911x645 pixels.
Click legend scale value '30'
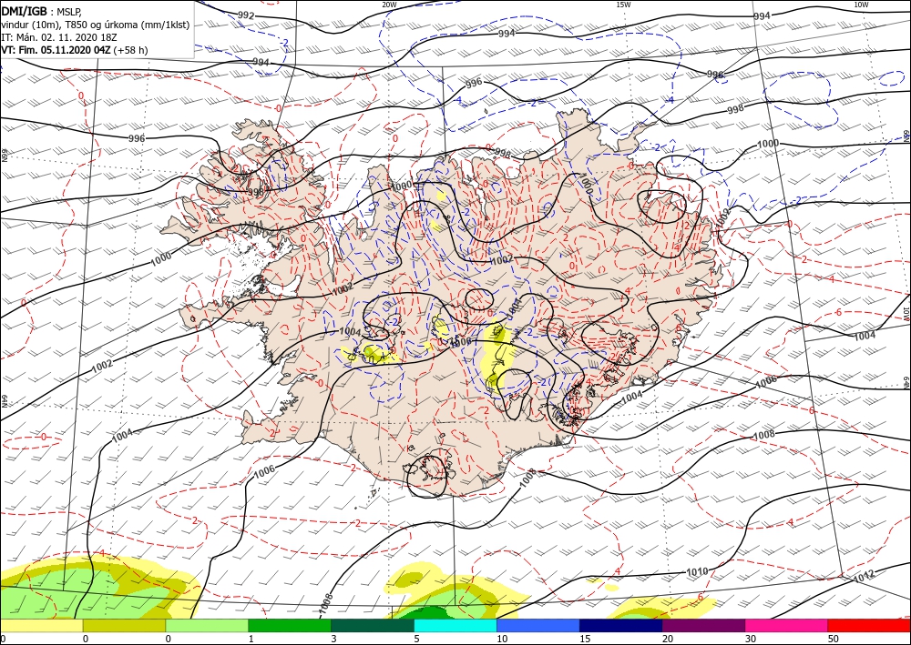coord(751,639)
